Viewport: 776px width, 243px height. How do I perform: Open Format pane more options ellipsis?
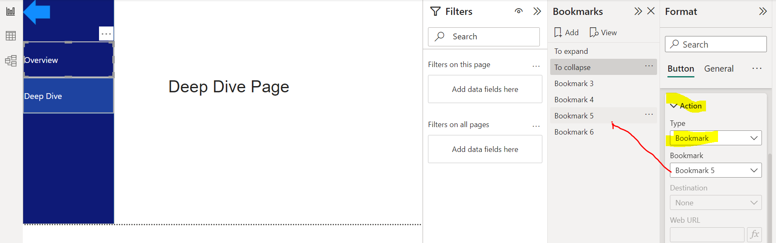757,68
